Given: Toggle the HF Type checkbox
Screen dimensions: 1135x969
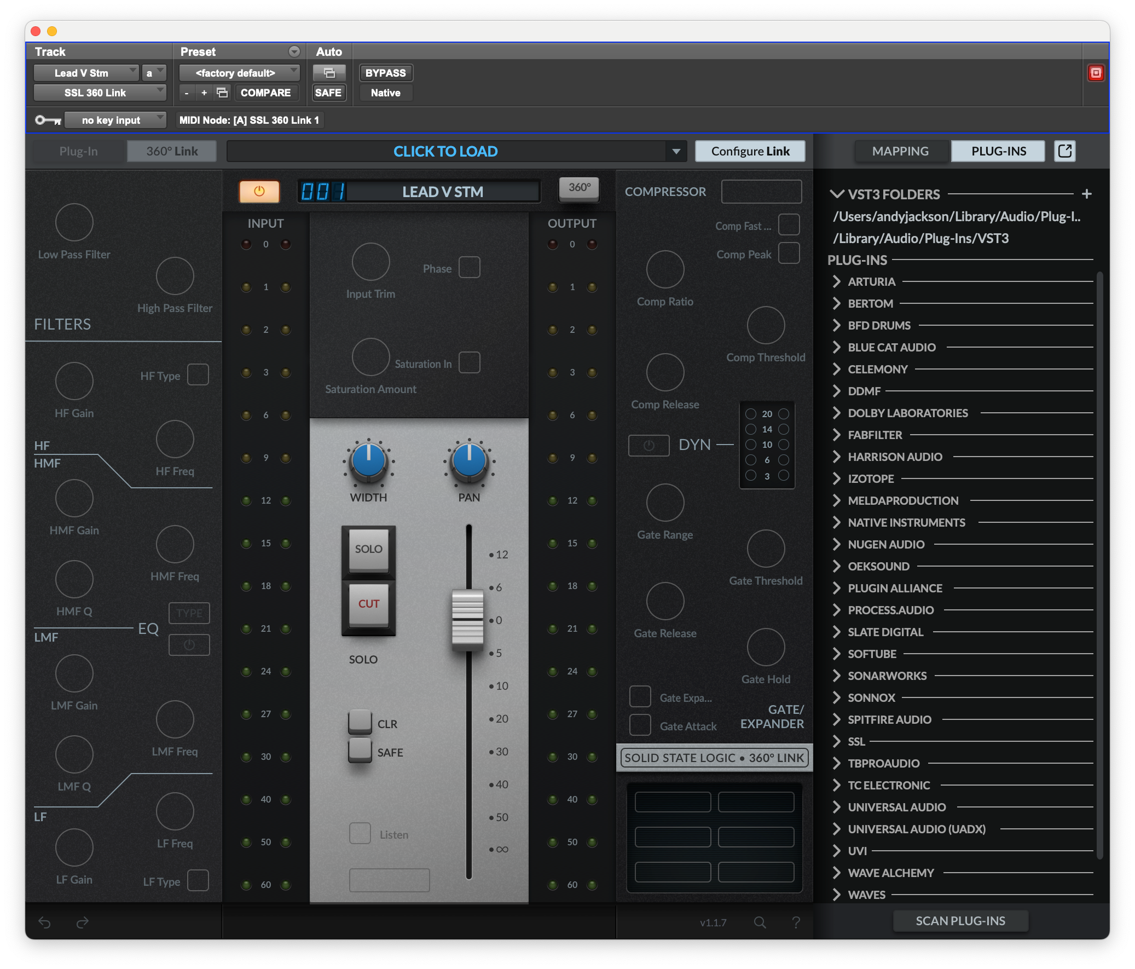Looking at the screenshot, I should tap(198, 375).
